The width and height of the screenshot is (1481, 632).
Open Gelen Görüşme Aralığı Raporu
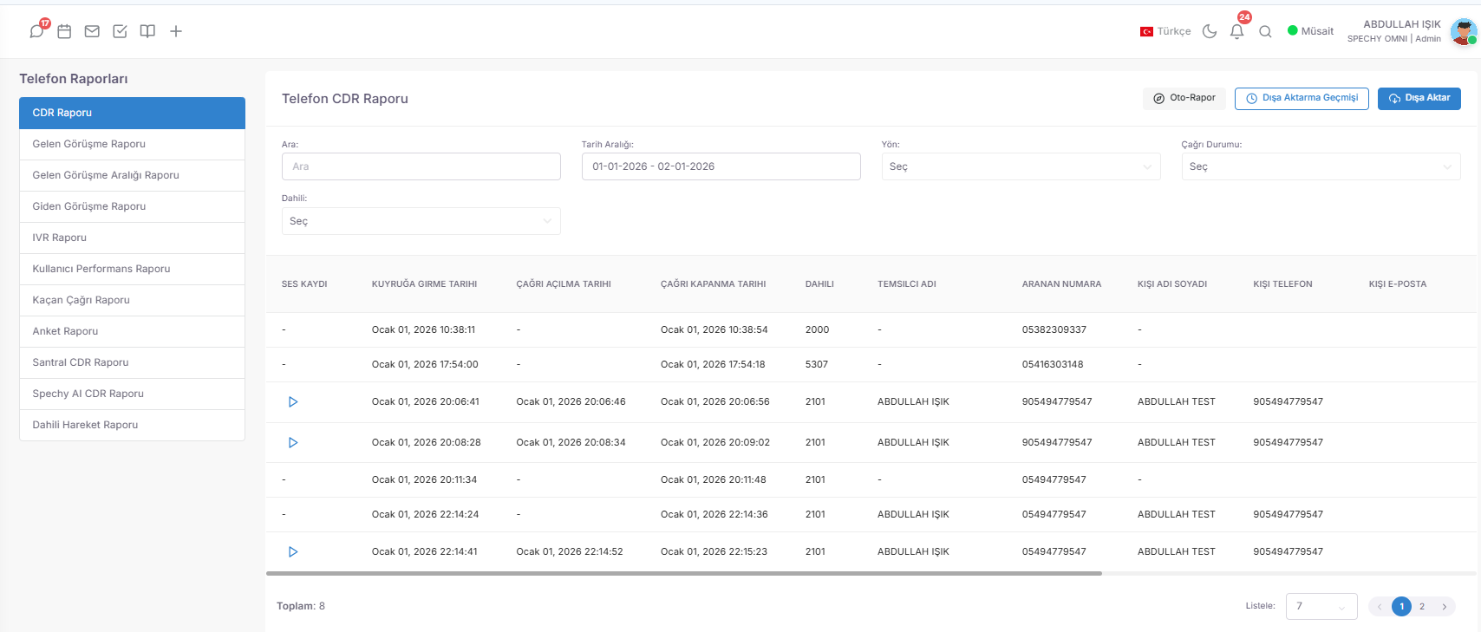pos(132,175)
